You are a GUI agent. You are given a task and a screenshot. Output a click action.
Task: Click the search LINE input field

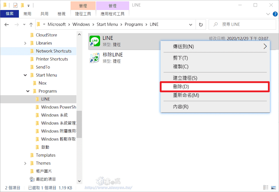point(242,25)
